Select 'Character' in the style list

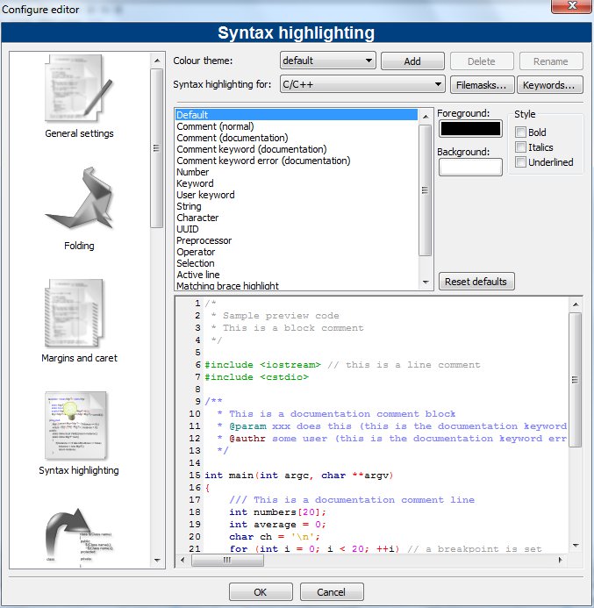[297, 218]
